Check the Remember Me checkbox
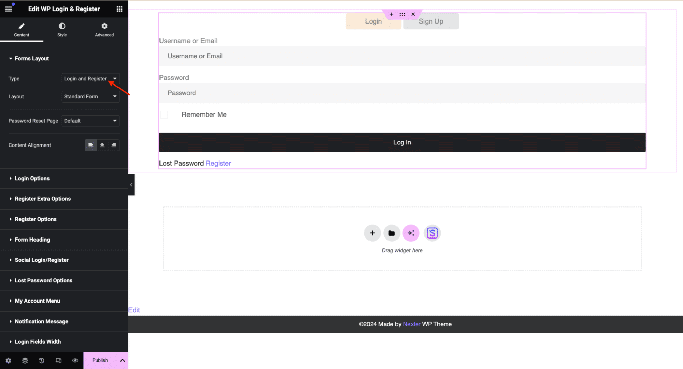683x369 pixels. pyautogui.click(x=164, y=114)
